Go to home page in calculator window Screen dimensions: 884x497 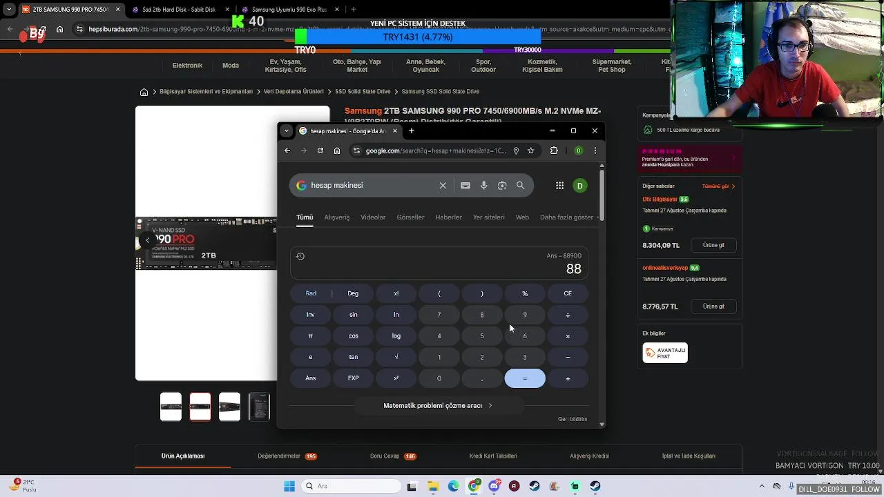337,150
